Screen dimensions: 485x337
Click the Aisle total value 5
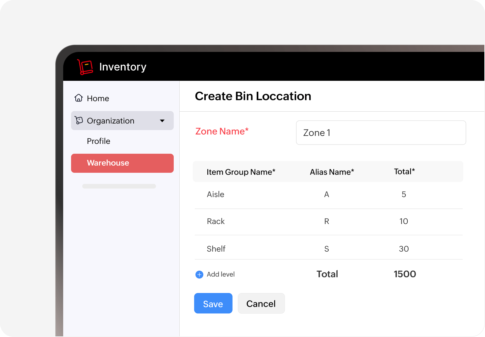[404, 194]
